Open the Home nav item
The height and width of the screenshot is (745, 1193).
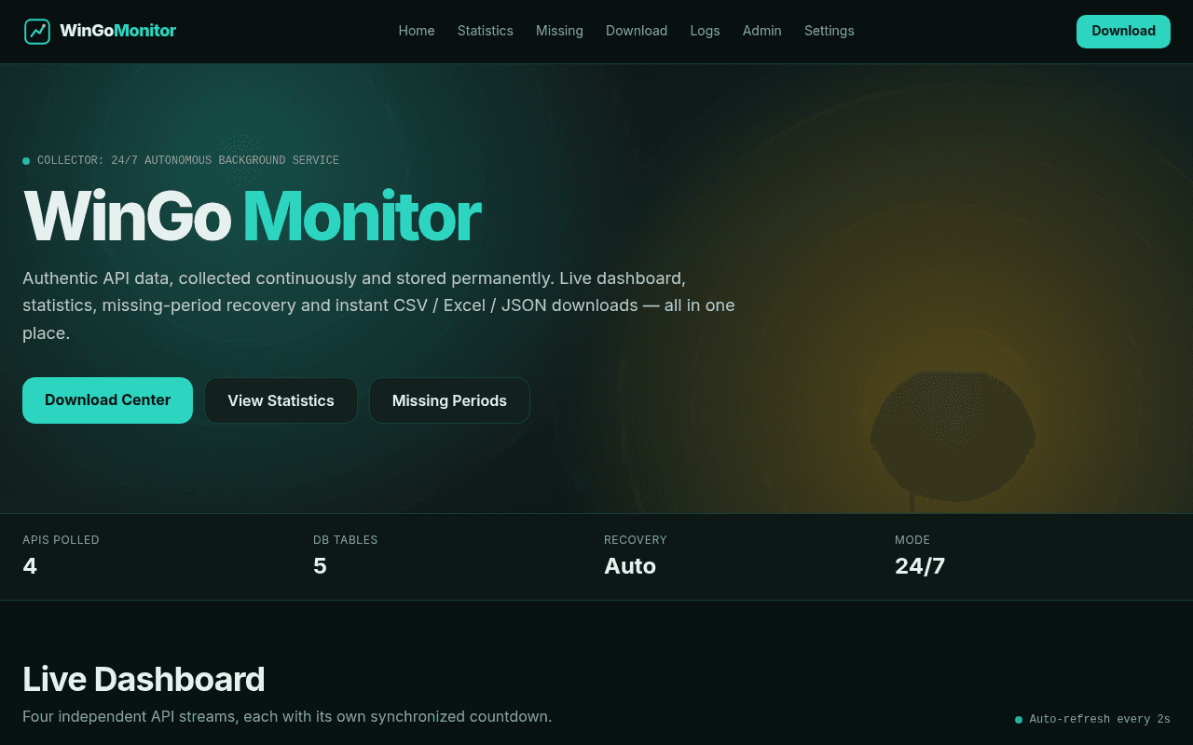click(x=417, y=31)
